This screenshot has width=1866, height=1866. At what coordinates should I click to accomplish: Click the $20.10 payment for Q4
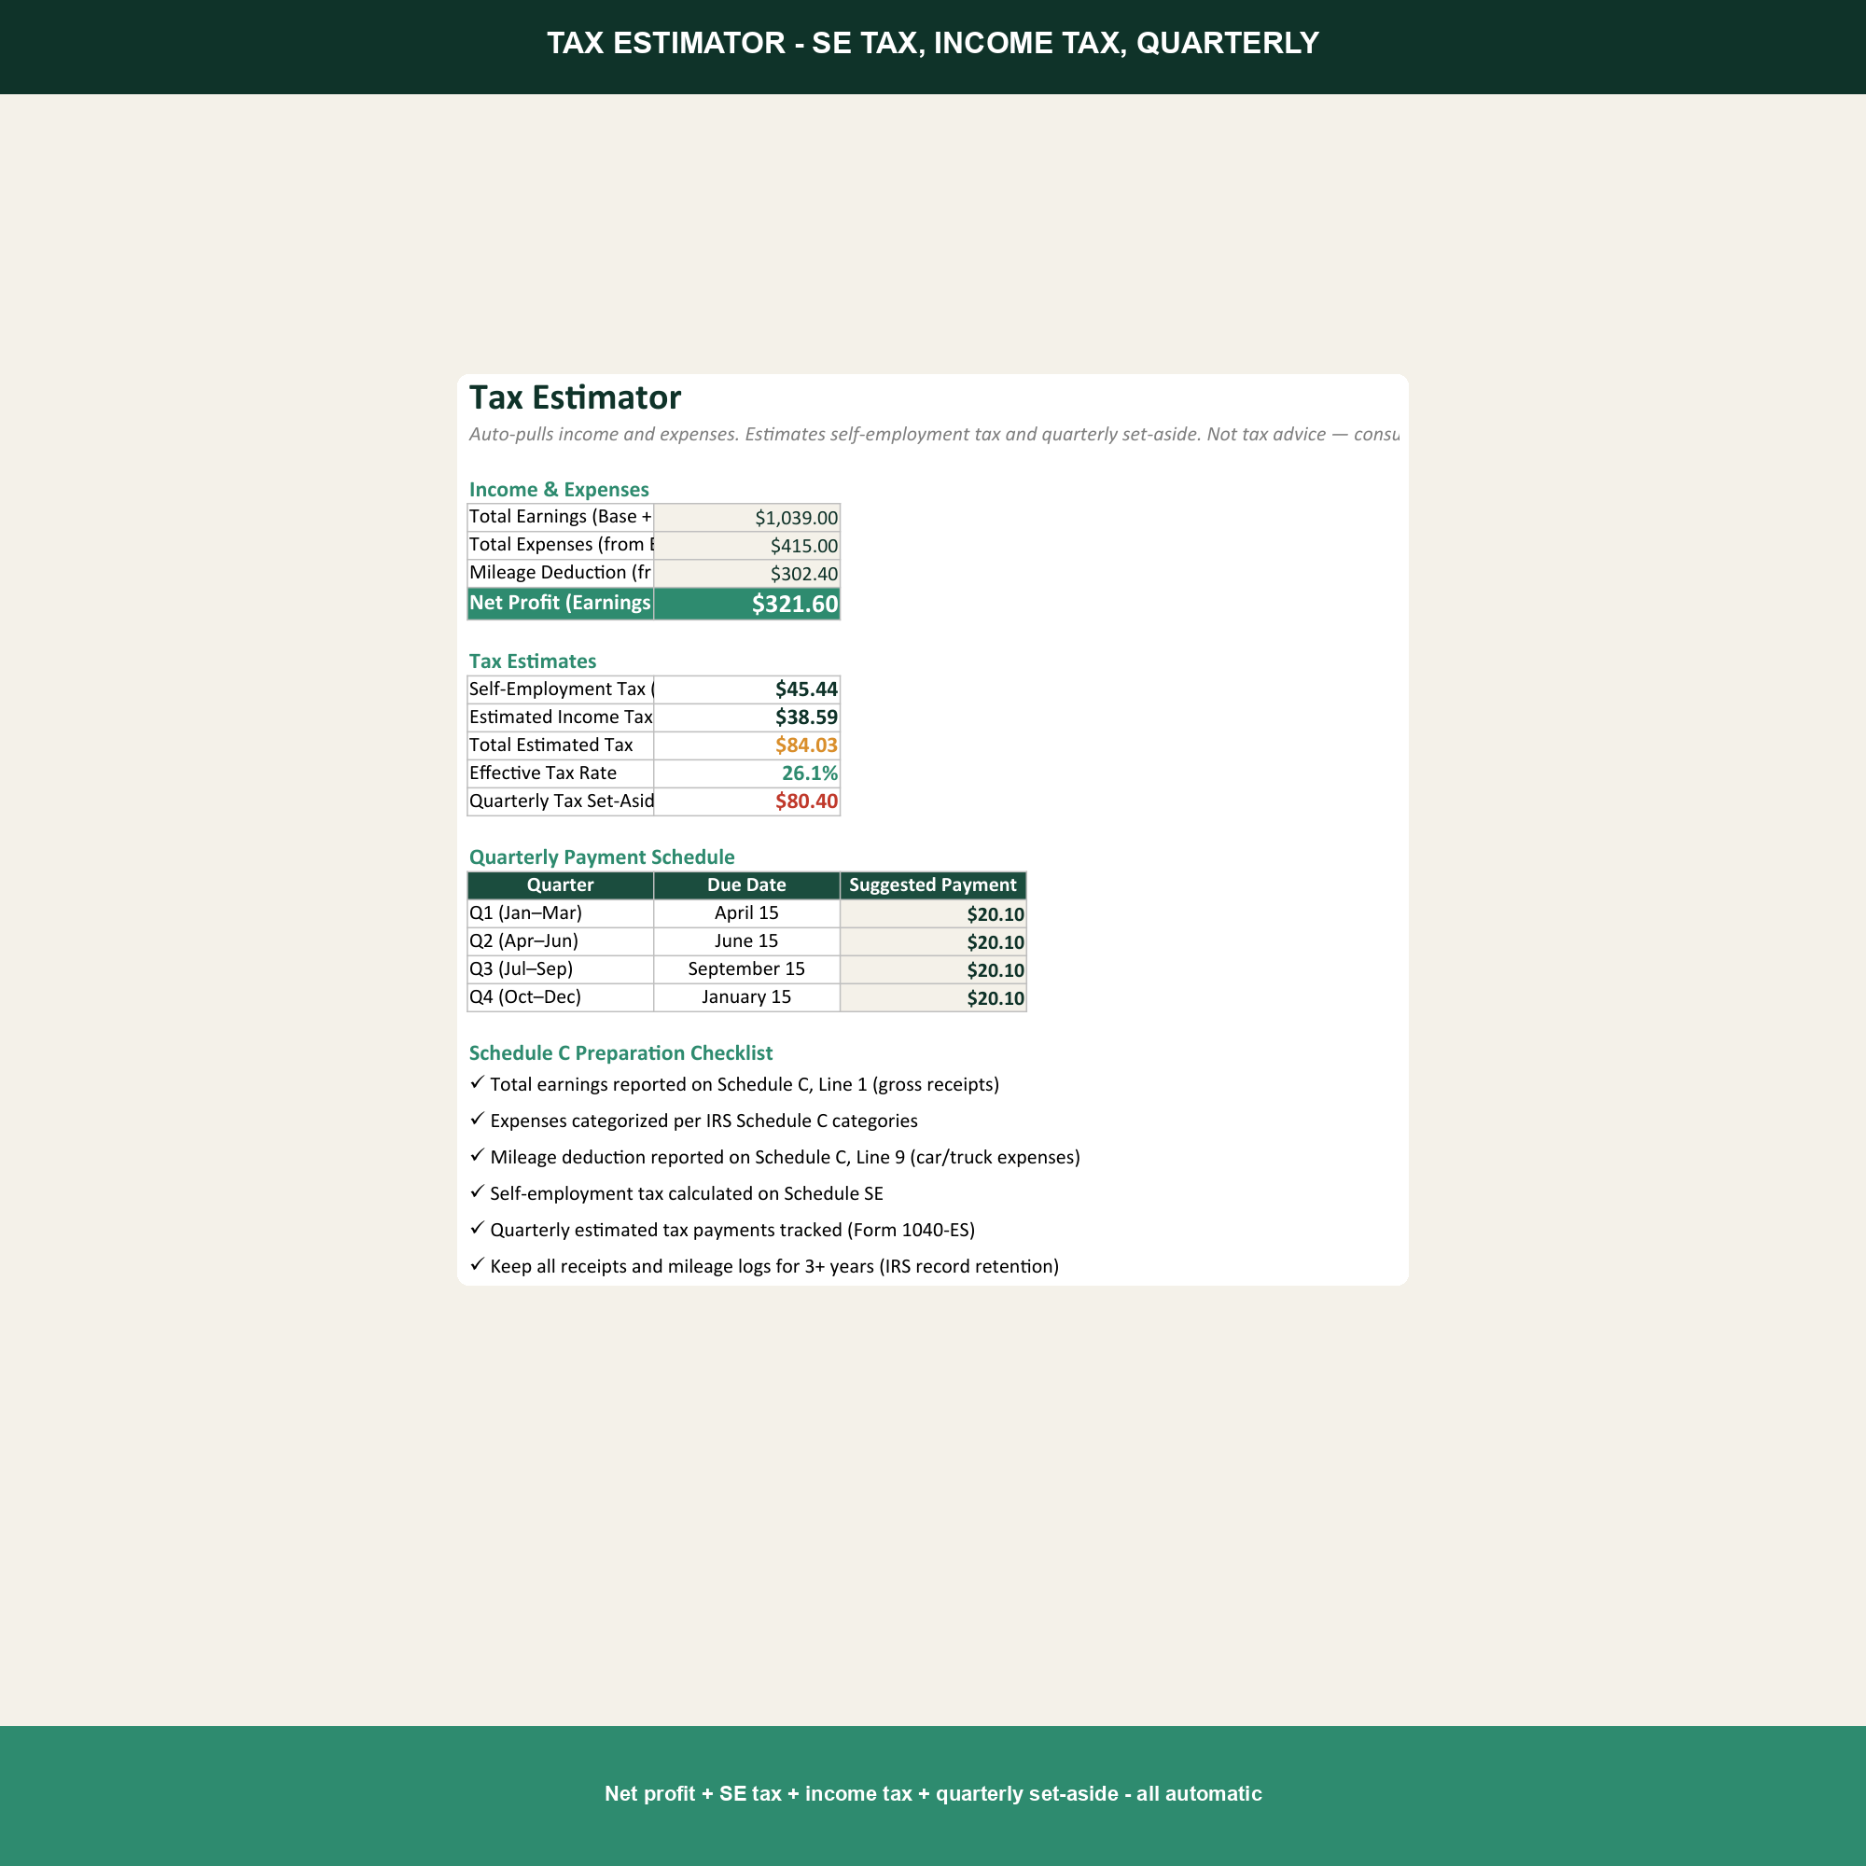[933, 997]
